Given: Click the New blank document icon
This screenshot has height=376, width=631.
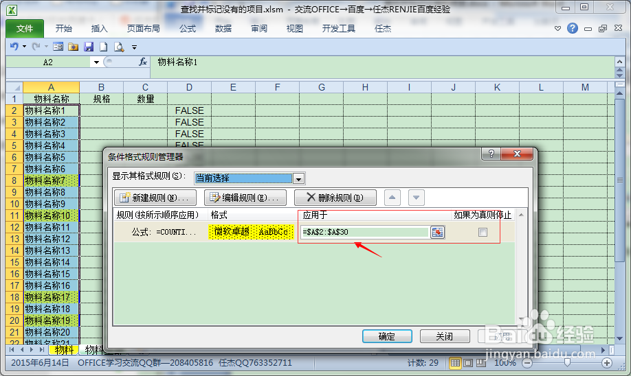Looking at the screenshot, I should point(104,47).
